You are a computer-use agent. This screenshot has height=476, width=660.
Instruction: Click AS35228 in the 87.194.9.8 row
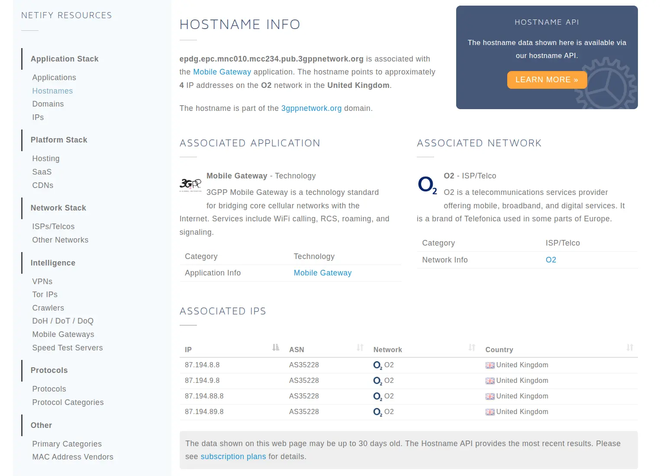[x=304, y=381]
